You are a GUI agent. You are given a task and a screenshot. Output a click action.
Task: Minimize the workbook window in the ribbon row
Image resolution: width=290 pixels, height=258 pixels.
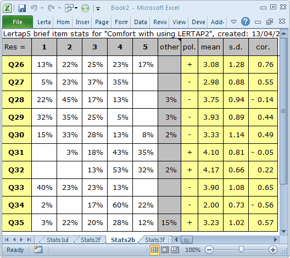(x=258, y=22)
